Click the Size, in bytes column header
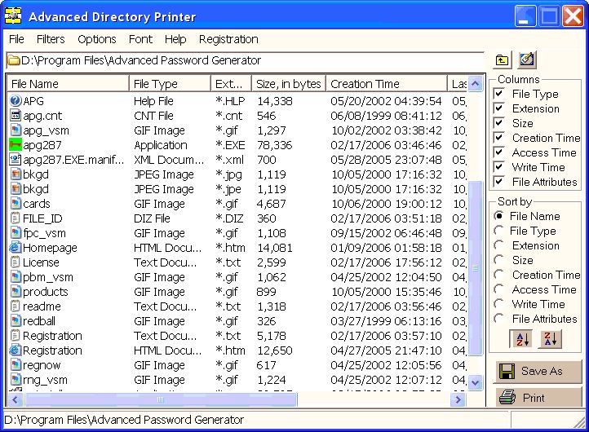This screenshot has width=589, height=432. pyautogui.click(x=288, y=84)
